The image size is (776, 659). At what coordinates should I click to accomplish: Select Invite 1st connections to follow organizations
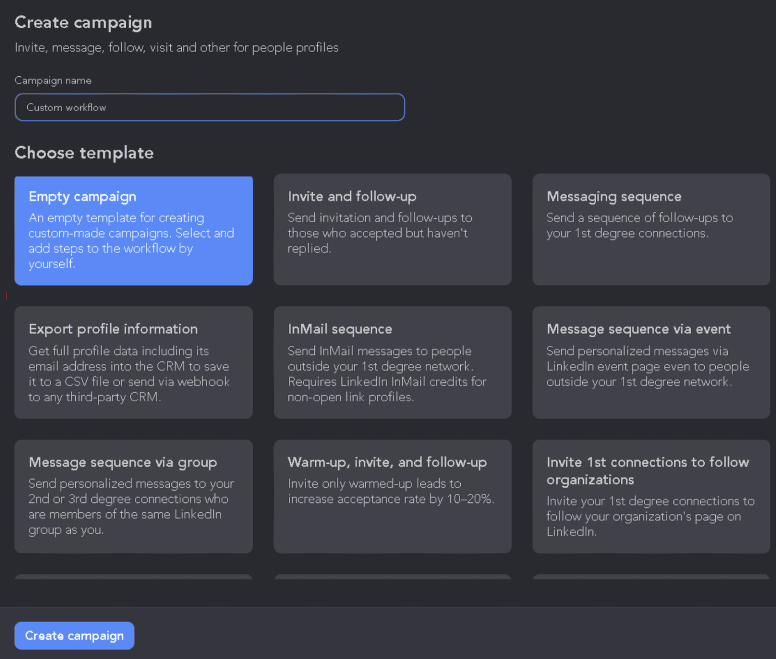(651, 496)
